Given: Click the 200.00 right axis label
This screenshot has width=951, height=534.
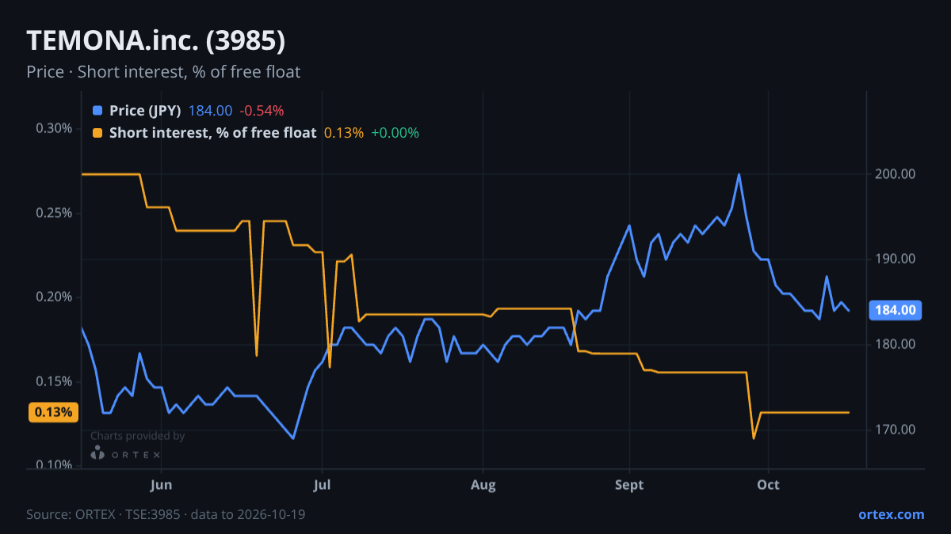Looking at the screenshot, I should (896, 174).
